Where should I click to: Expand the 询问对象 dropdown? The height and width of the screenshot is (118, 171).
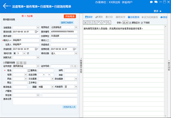pos(75,53)
